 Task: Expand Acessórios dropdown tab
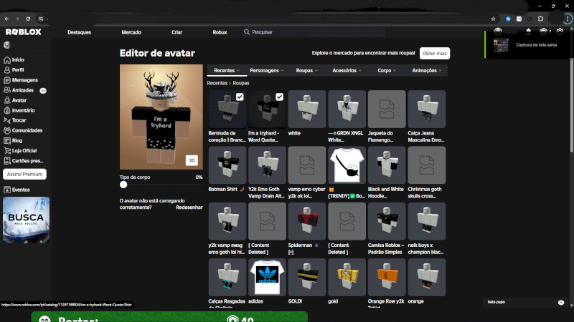pyautogui.click(x=347, y=70)
